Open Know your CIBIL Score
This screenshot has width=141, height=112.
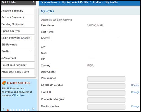[x=15, y=72]
